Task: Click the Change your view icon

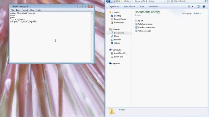Action: click(x=189, y=6)
